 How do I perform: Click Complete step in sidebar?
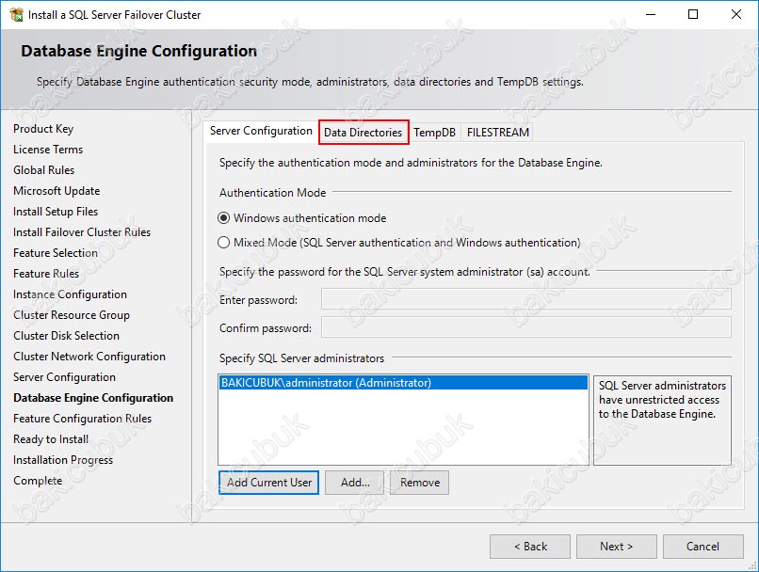coord(38,481)
